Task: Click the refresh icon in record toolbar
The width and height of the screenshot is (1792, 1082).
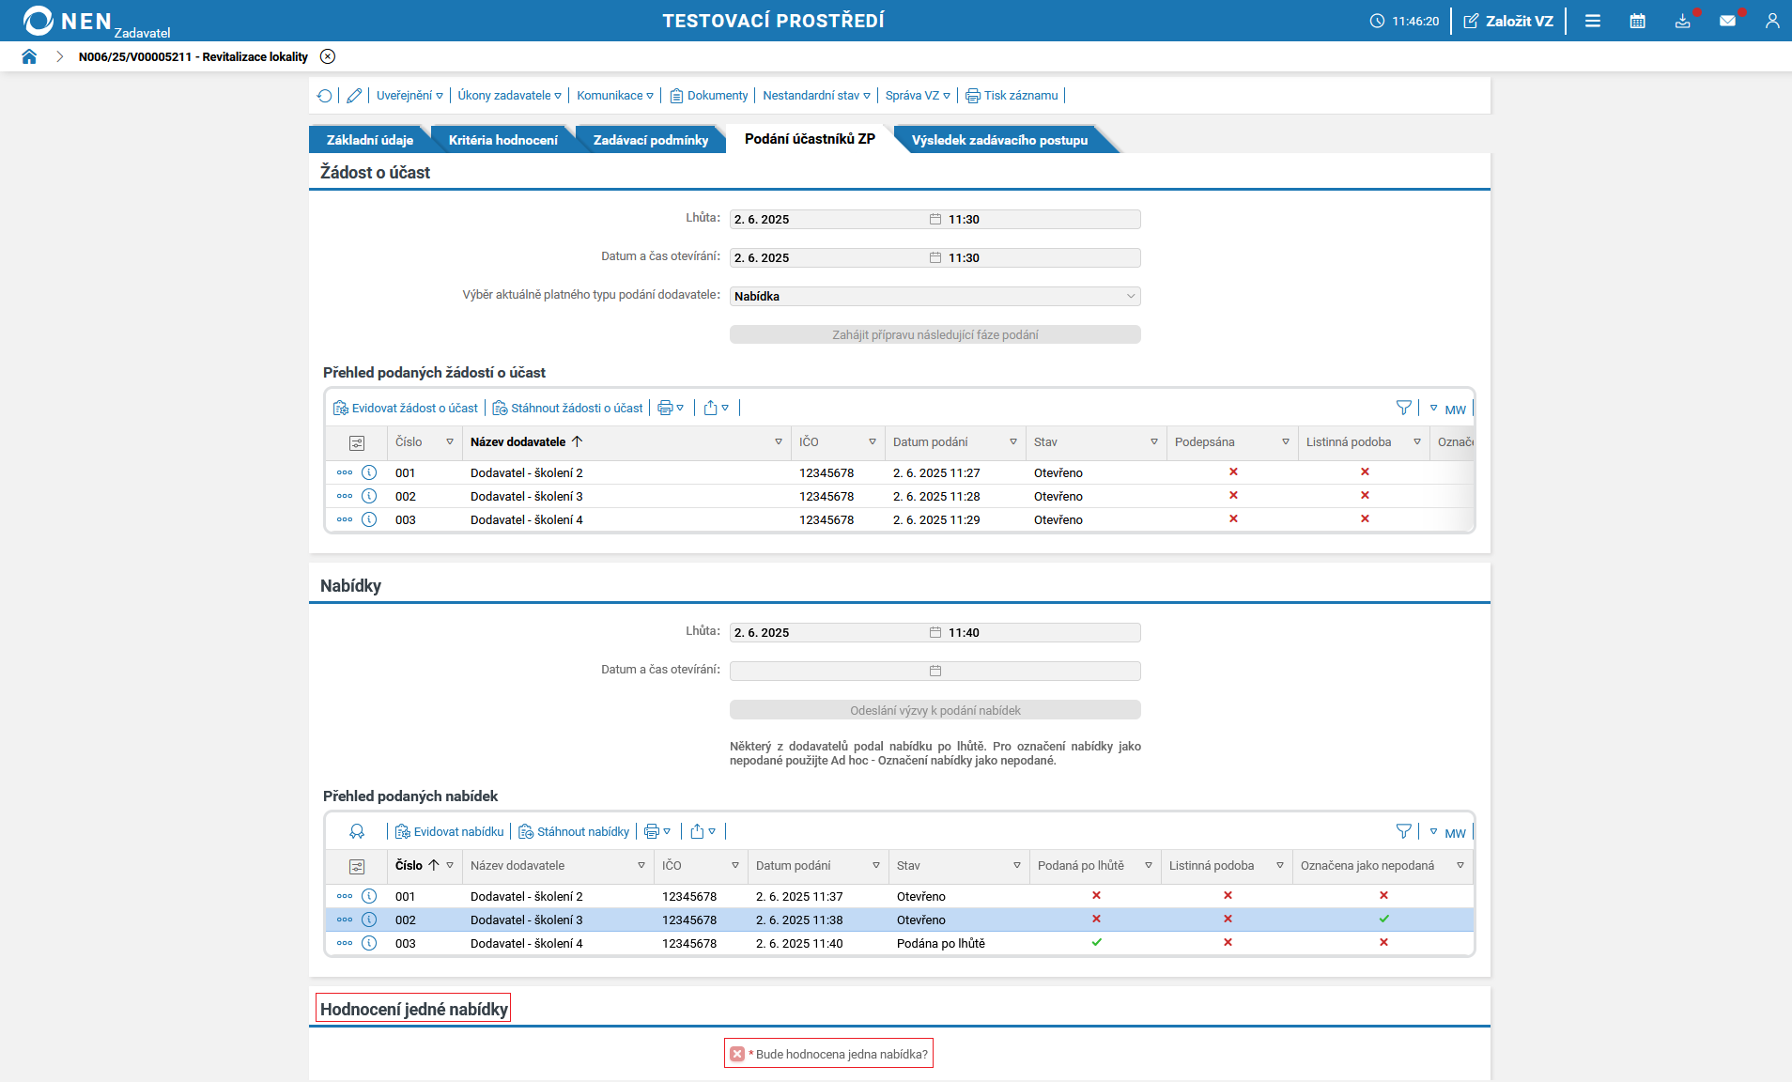Action: click(x=325, y=96)
